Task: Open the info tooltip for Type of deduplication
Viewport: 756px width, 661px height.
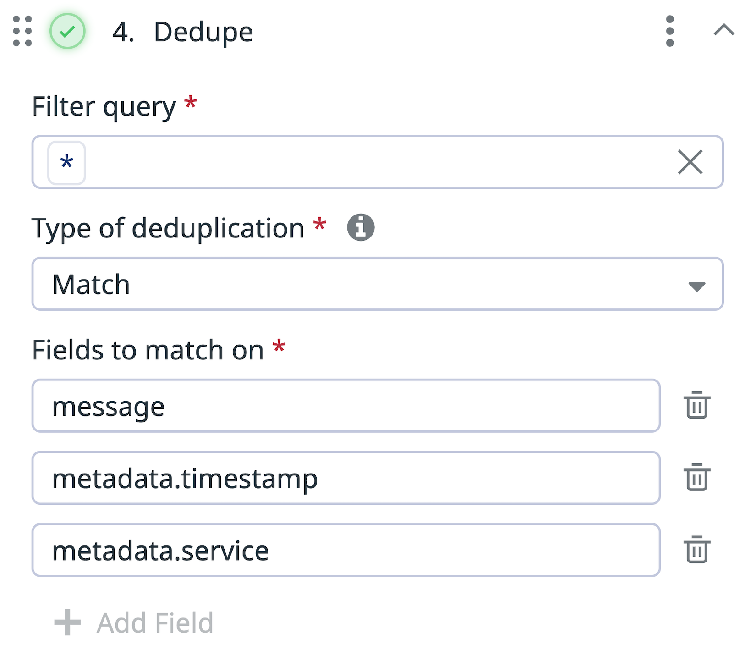Action: click(362, 227)
